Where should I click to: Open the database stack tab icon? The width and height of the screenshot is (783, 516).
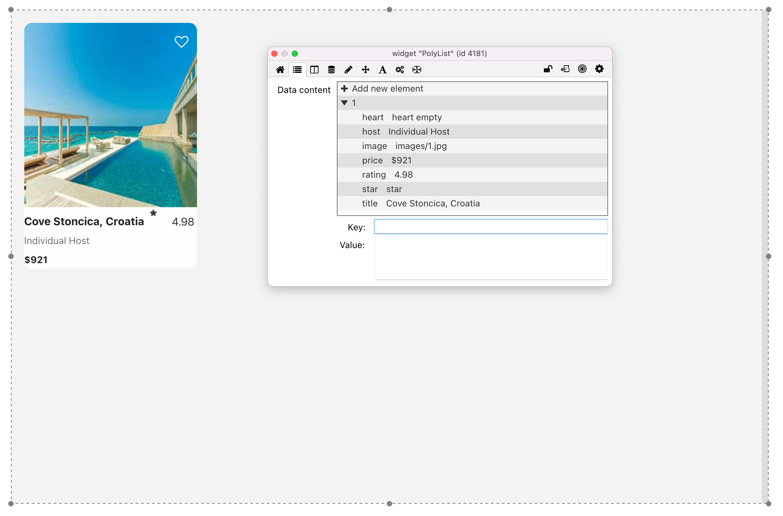[x=331, y=70]
